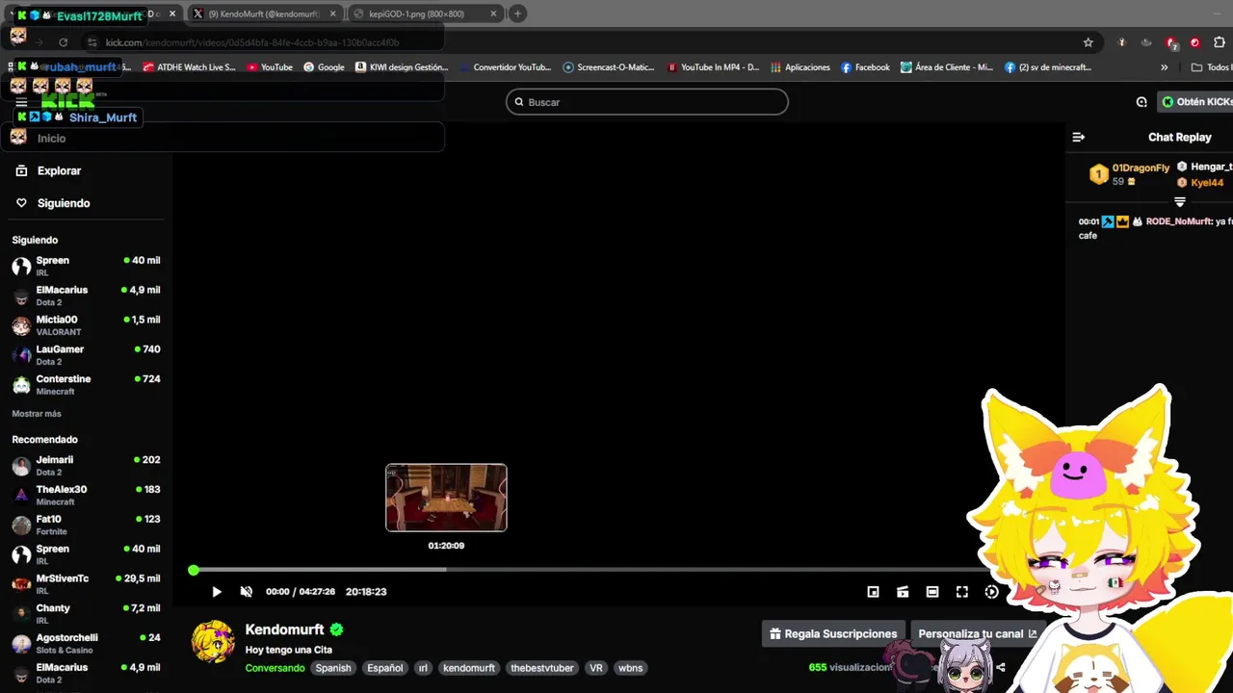
Task: Open the Google bookmark
Action: [x=324, y=67]
